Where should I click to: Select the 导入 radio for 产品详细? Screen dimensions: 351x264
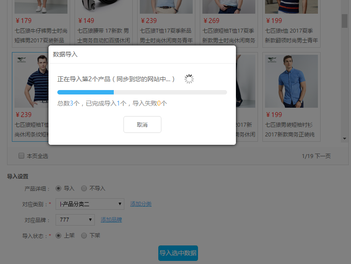pyautogui.click(x=58, y=189)
